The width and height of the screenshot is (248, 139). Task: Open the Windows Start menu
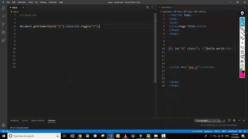click(x=3, y=136)
